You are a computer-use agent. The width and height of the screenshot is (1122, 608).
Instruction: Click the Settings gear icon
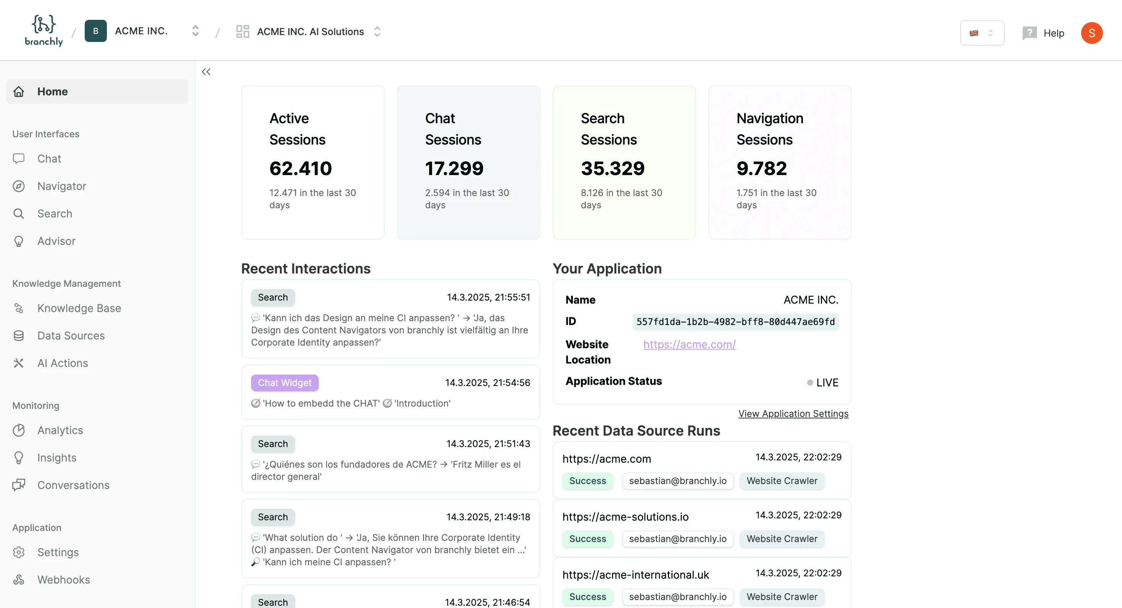[x=19, y=552]
